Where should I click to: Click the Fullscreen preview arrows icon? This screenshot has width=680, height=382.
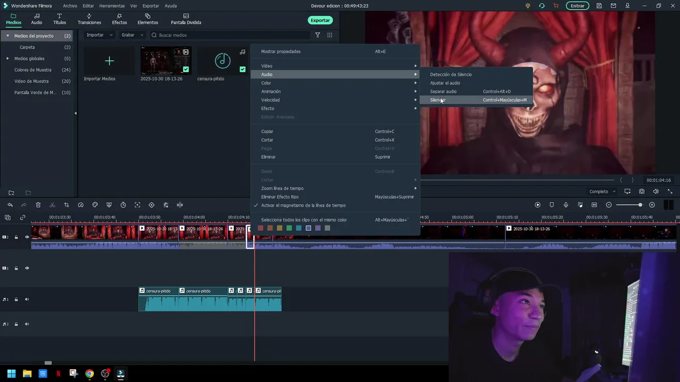tap(670, 192)
